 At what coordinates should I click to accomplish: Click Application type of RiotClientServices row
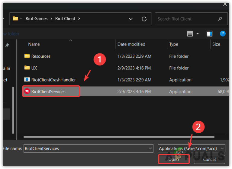point(180,92)
